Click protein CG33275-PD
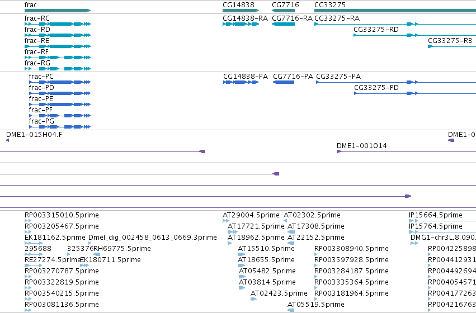The image size is (476, 313). coord(415,93)
